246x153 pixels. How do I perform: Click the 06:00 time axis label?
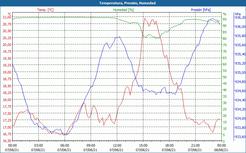(65, 146)
